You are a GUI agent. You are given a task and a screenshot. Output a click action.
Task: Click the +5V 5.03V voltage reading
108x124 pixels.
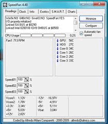[15, 110]
